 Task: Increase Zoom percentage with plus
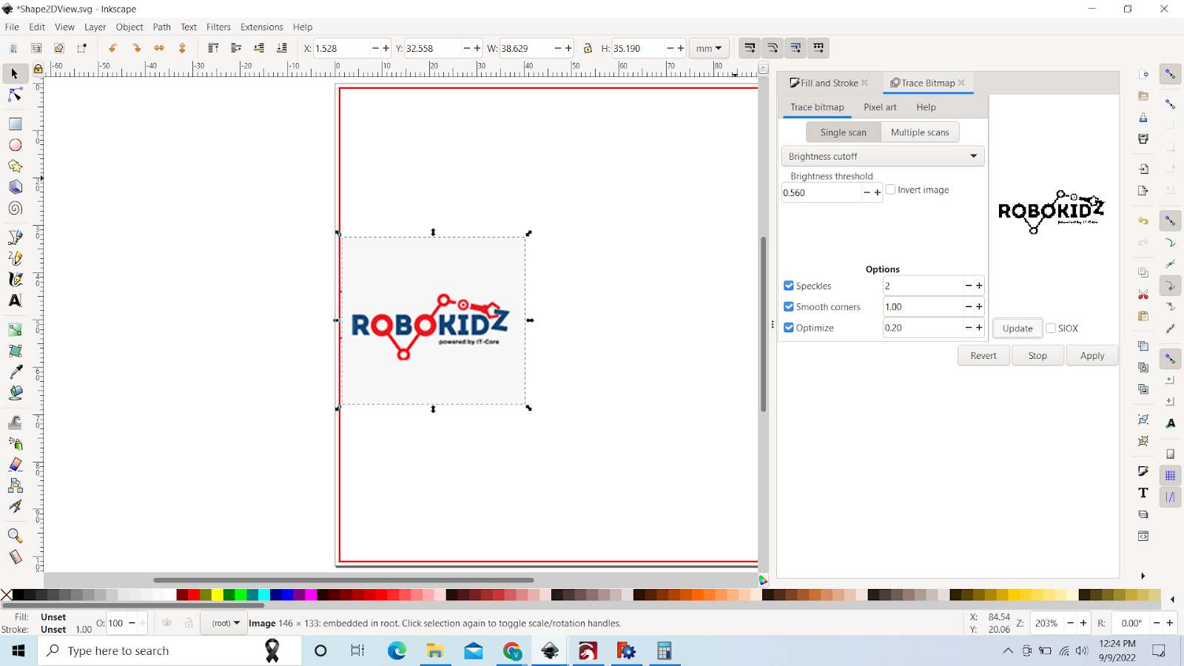[1083, 623]
